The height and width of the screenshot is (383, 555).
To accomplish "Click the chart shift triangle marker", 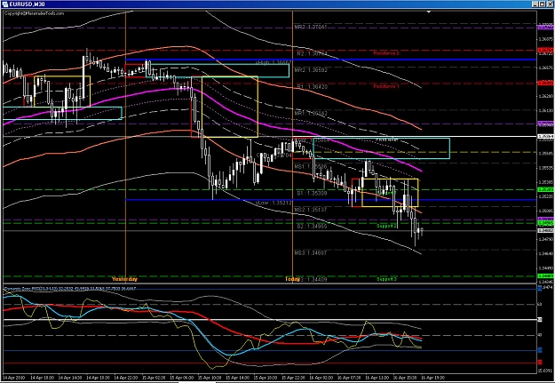I will coord(429,12).
